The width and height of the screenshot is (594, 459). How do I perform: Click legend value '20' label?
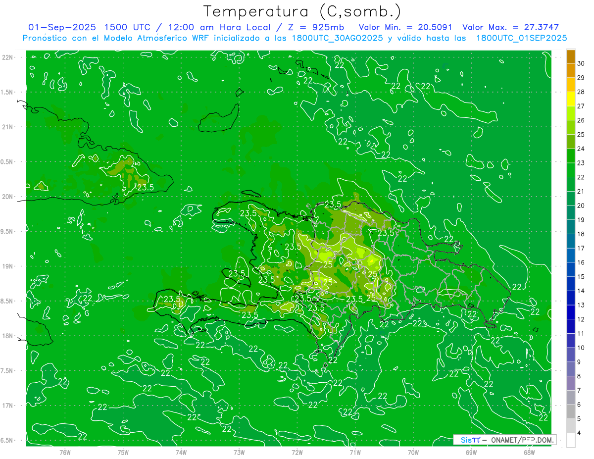(581, 205)
